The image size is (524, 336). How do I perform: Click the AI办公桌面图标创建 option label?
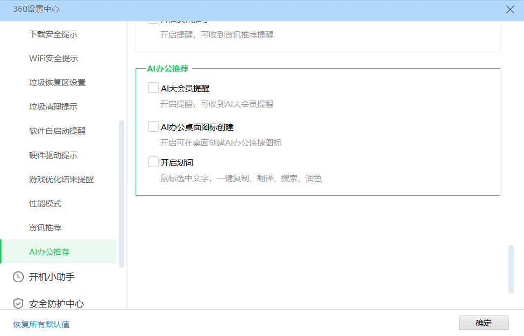(197, 127)
